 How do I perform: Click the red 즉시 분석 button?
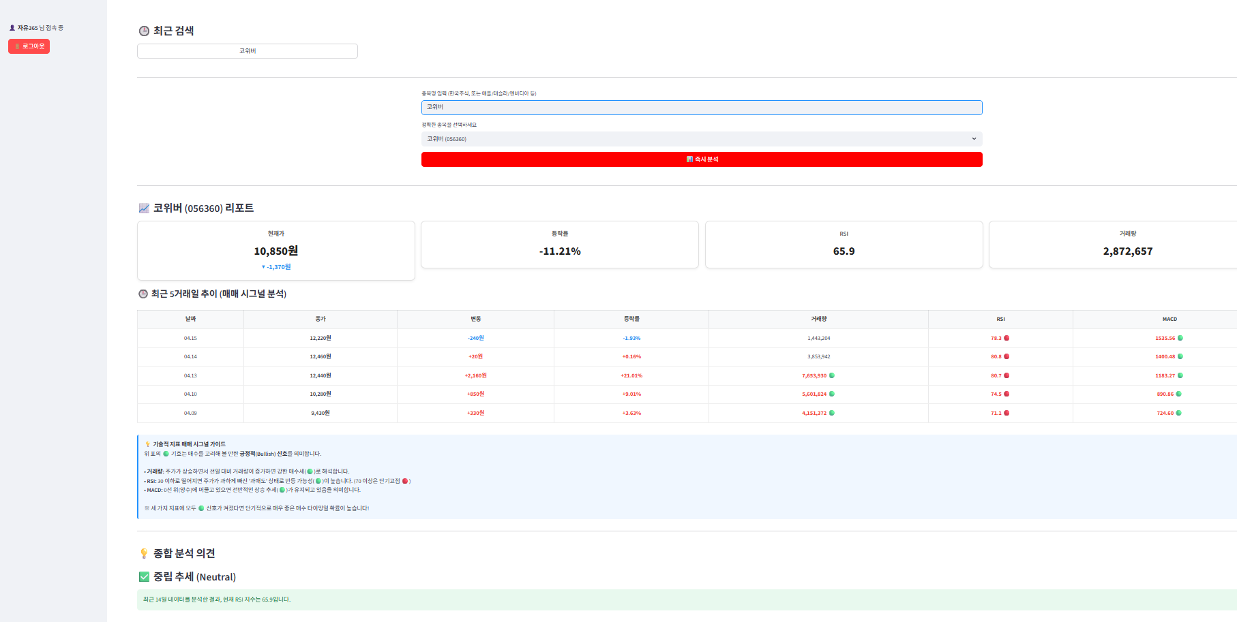(x=702, y=159)
